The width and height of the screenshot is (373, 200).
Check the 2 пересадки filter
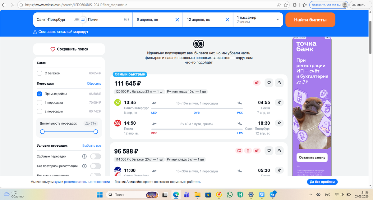pos(39,111)
